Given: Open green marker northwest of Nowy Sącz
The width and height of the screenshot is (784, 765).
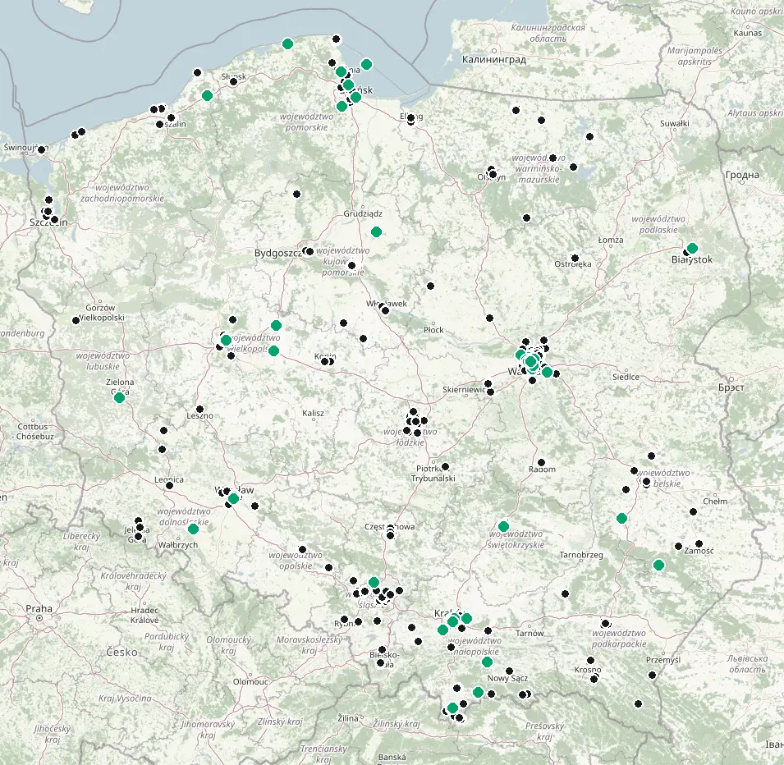Looking at the screenshot, I should [487, 662].
